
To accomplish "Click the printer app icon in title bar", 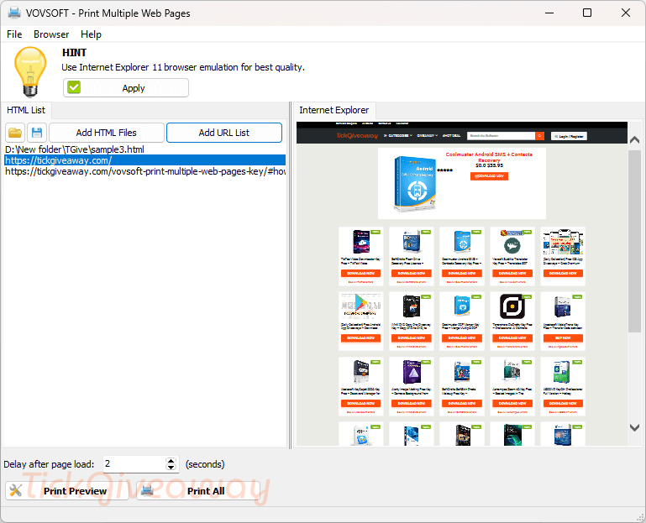I will (x=14, y=13).
